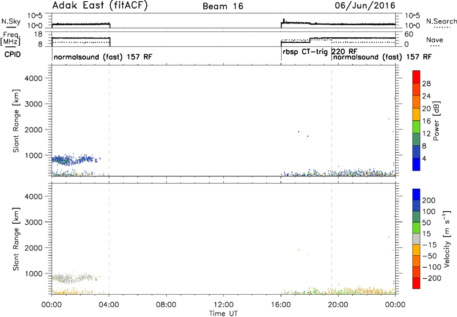Click the 'normalsound (fast) 157 RF' label after 19:30
457x317 pixels.
tap(382, 57)
